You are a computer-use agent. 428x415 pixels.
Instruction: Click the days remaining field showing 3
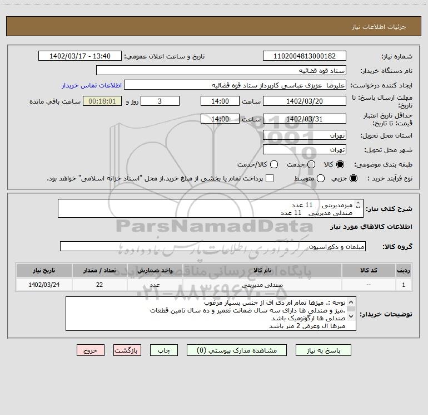tap(160, 101)
